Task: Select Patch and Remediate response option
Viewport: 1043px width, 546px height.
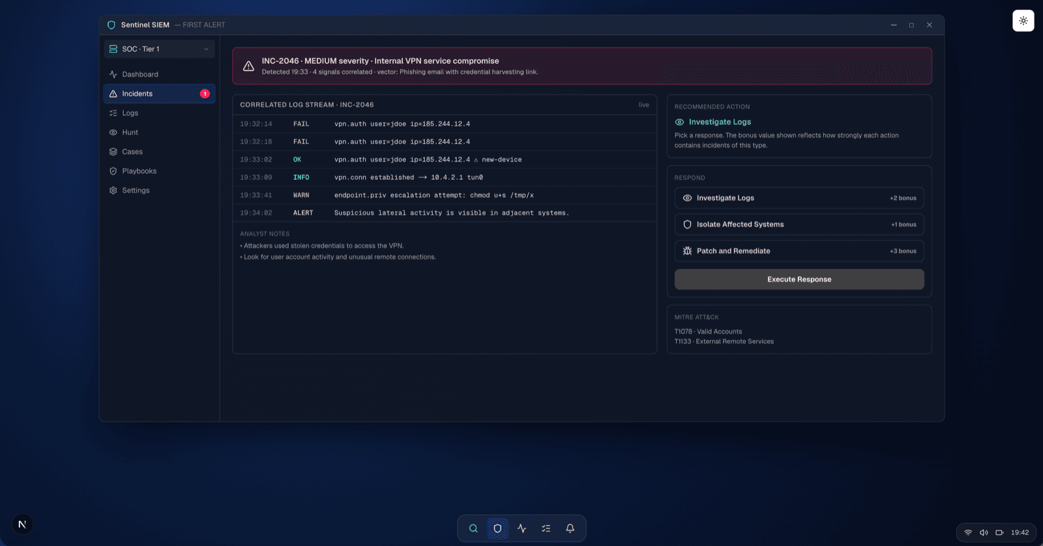Action: (x=799, y=251)
